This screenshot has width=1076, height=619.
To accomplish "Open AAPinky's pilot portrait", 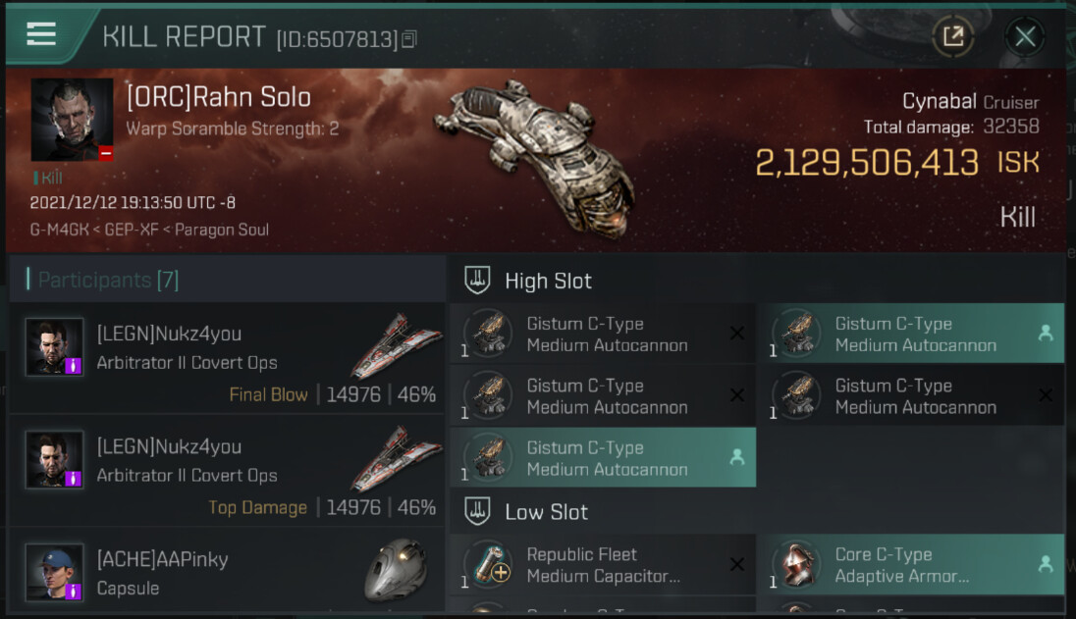I will (x=54, y=572).
